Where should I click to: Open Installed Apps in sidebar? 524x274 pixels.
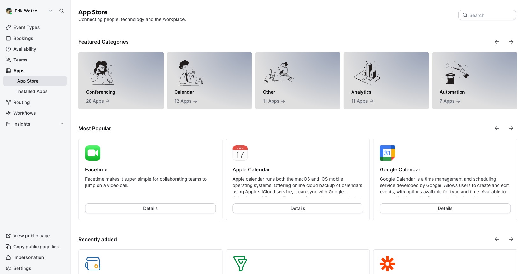[x=32, y=91]
